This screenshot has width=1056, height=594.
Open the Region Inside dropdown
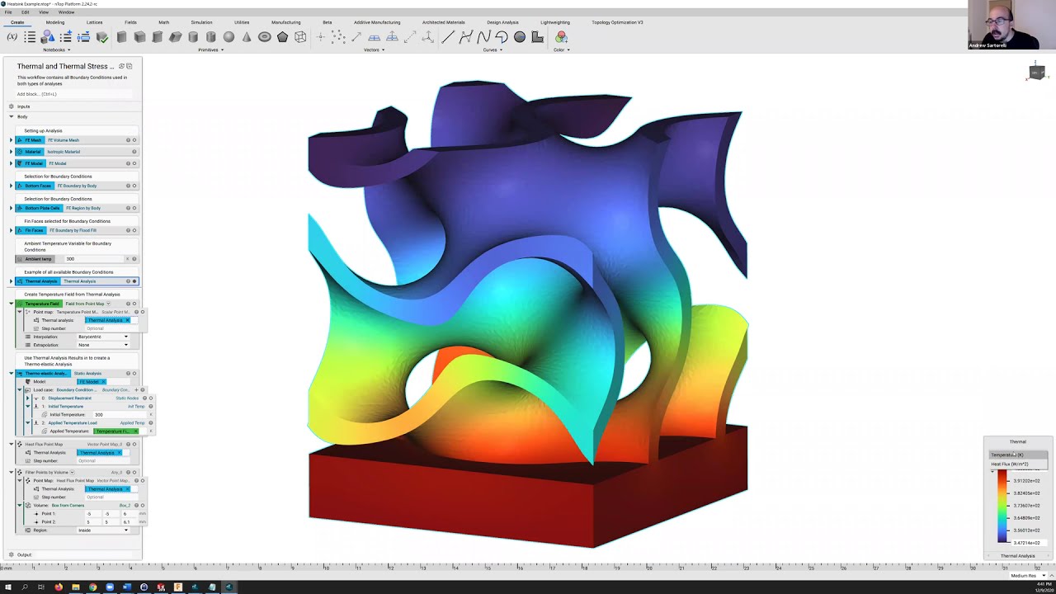(103, 530)
